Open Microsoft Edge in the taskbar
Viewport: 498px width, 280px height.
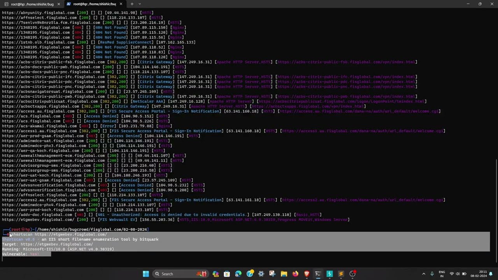[x=238, y=274]
